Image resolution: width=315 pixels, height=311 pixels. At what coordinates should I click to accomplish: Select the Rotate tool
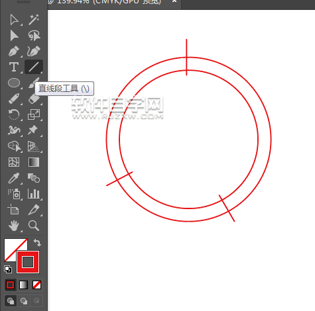(x=14, y=114)
